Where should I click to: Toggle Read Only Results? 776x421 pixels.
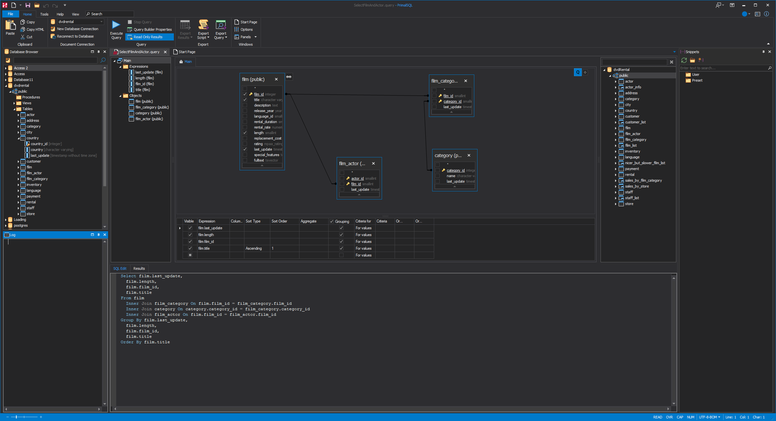[149, 37]
